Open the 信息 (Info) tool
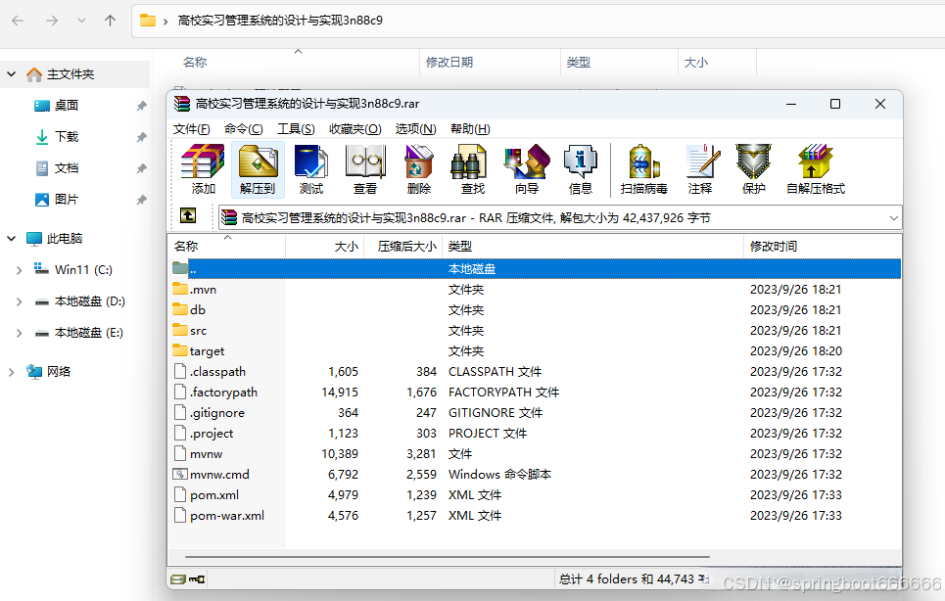Screen dimensions: 945x601 click(x=581, y=169)
